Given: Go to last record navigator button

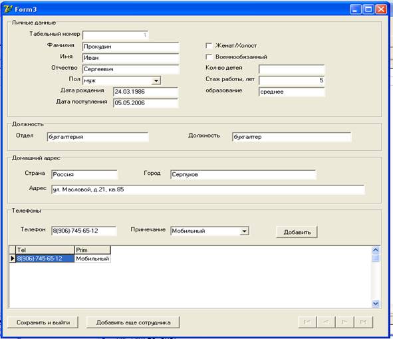Looking at the screenshot, I should click(364, 322).
